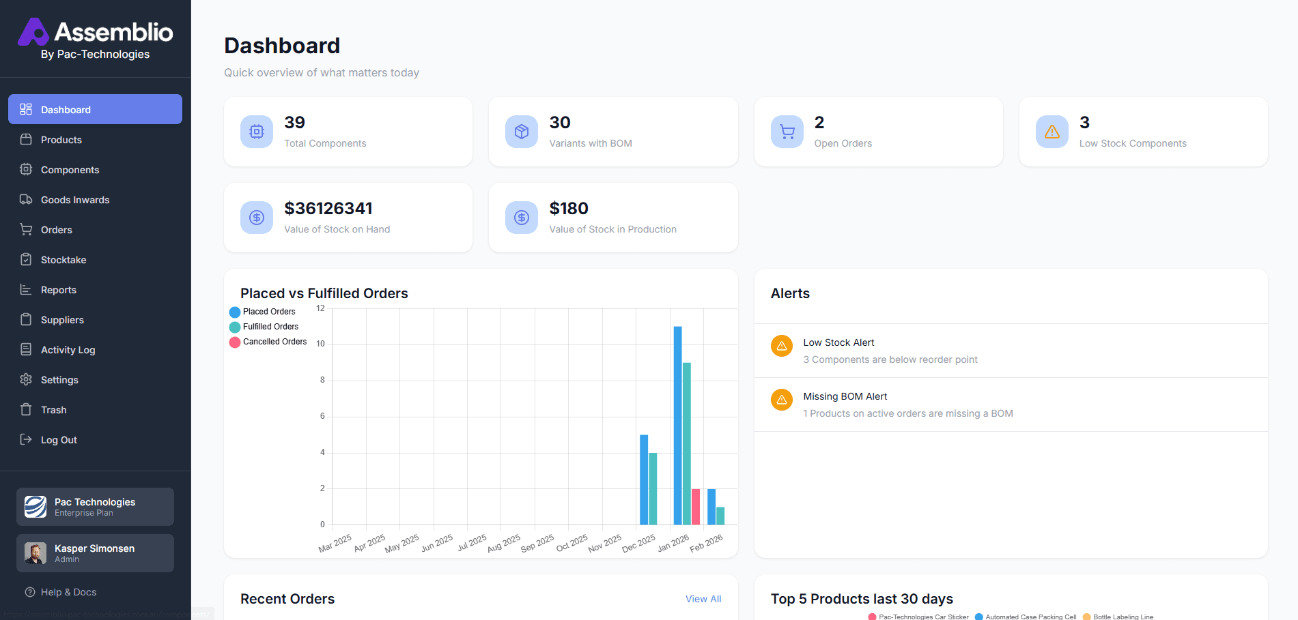Click the Log Out arrow icon

pyautogui.click(x=26, y=439)
